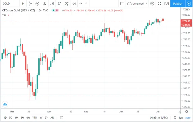Select the chart layout square icon
This screenshot has width=193, height=122.
[x=122, y=4]
